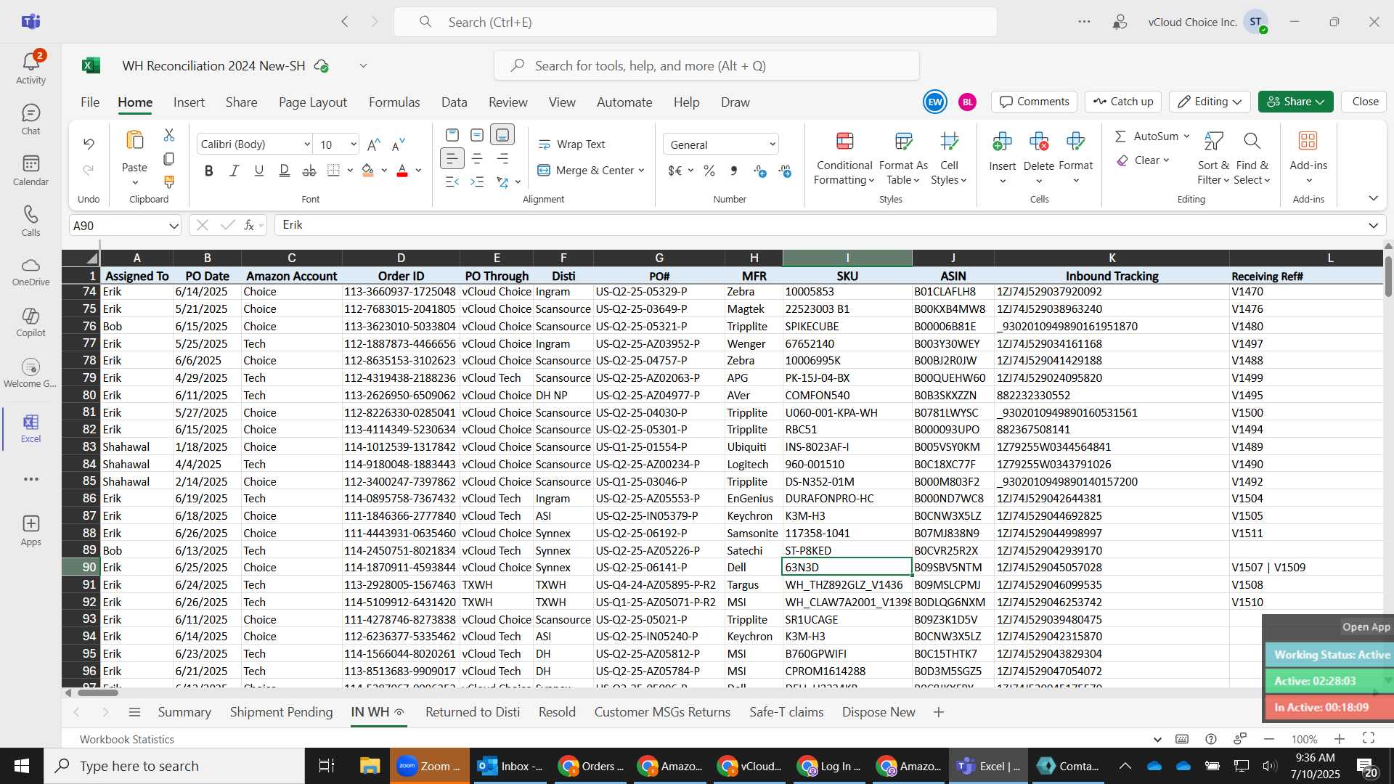
Task: Expand the formula bar
Action: (x=1373, y=226)
